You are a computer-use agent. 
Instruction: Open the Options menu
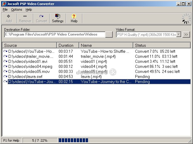click(17, 9)
